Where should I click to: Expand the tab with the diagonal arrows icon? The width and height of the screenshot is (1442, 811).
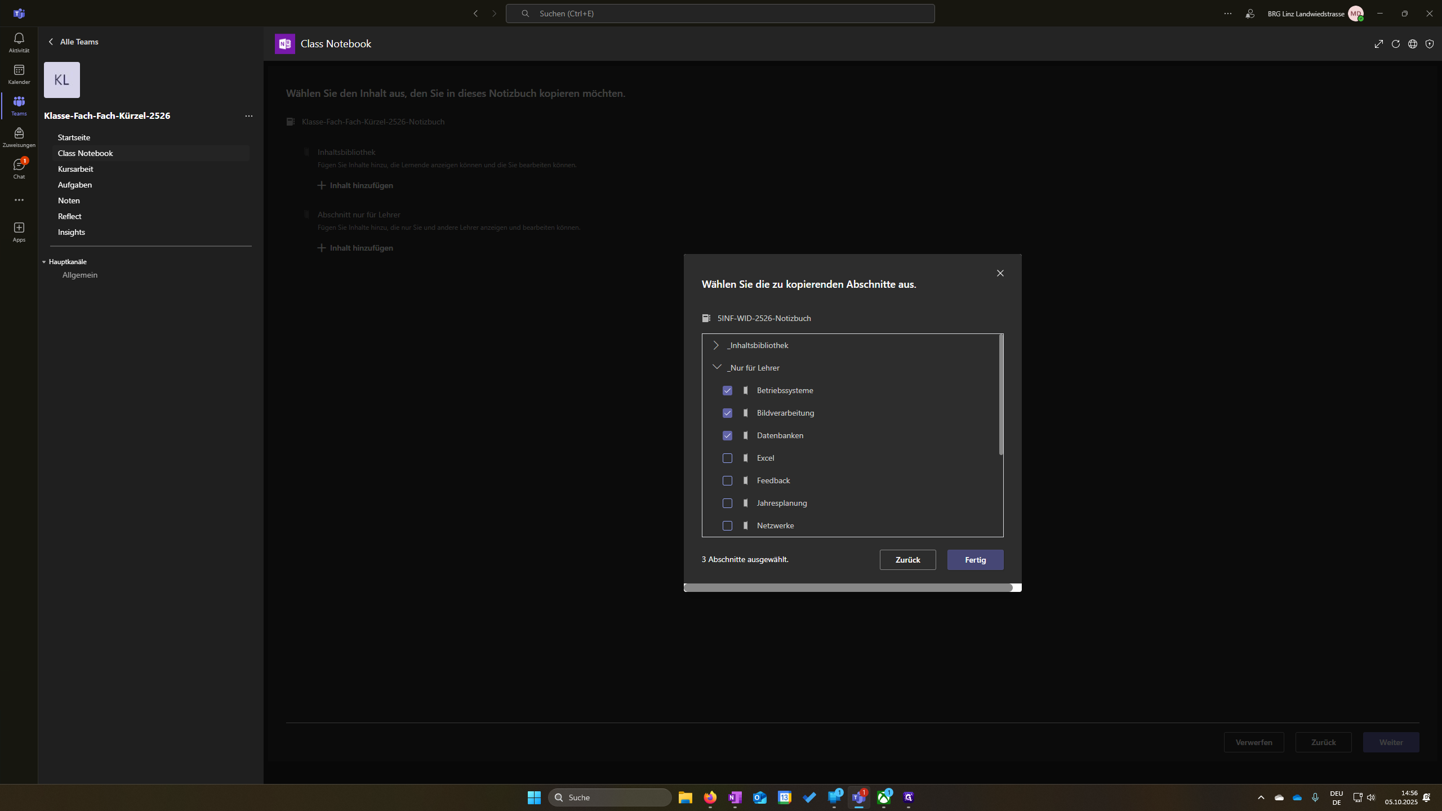coord(1379,44)
